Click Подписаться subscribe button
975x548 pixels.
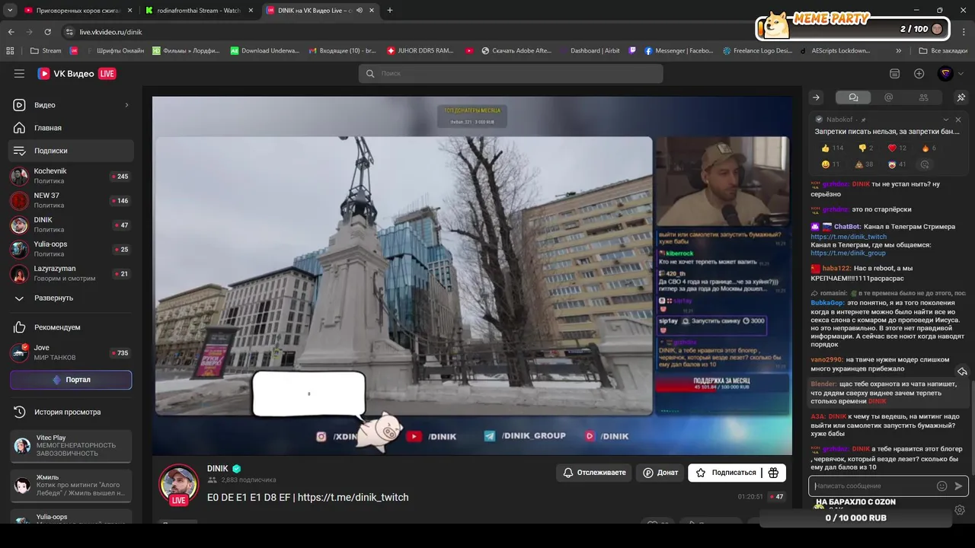(x=725, y=473)
